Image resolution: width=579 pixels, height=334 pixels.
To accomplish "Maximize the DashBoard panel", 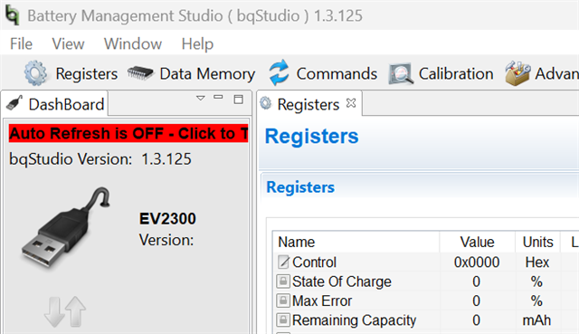I will 239,99.
